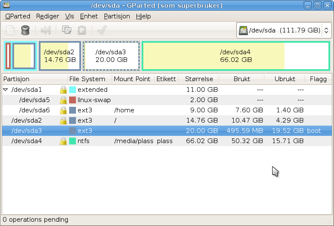Sort by the Partisjon column header
Viewport: 334px width, 226px height.
35,79
